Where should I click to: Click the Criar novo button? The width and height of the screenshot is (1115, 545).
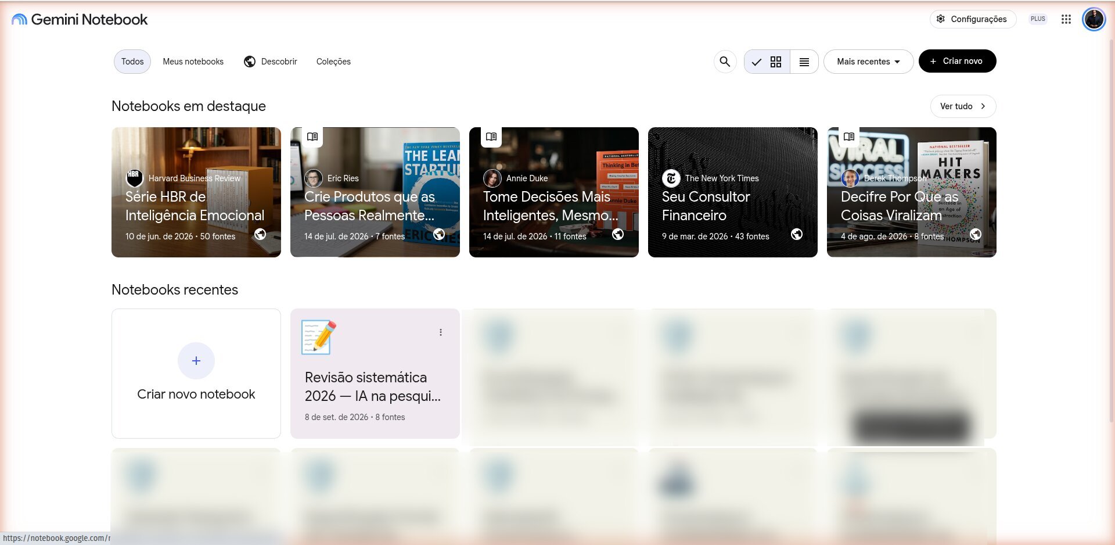pos(957,61)
